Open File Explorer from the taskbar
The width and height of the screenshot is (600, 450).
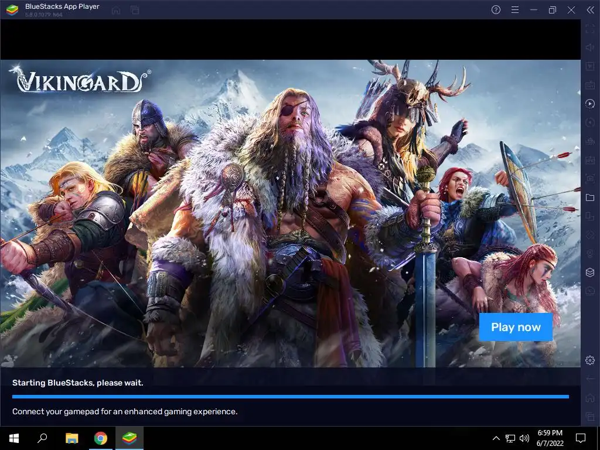[71, 438]
